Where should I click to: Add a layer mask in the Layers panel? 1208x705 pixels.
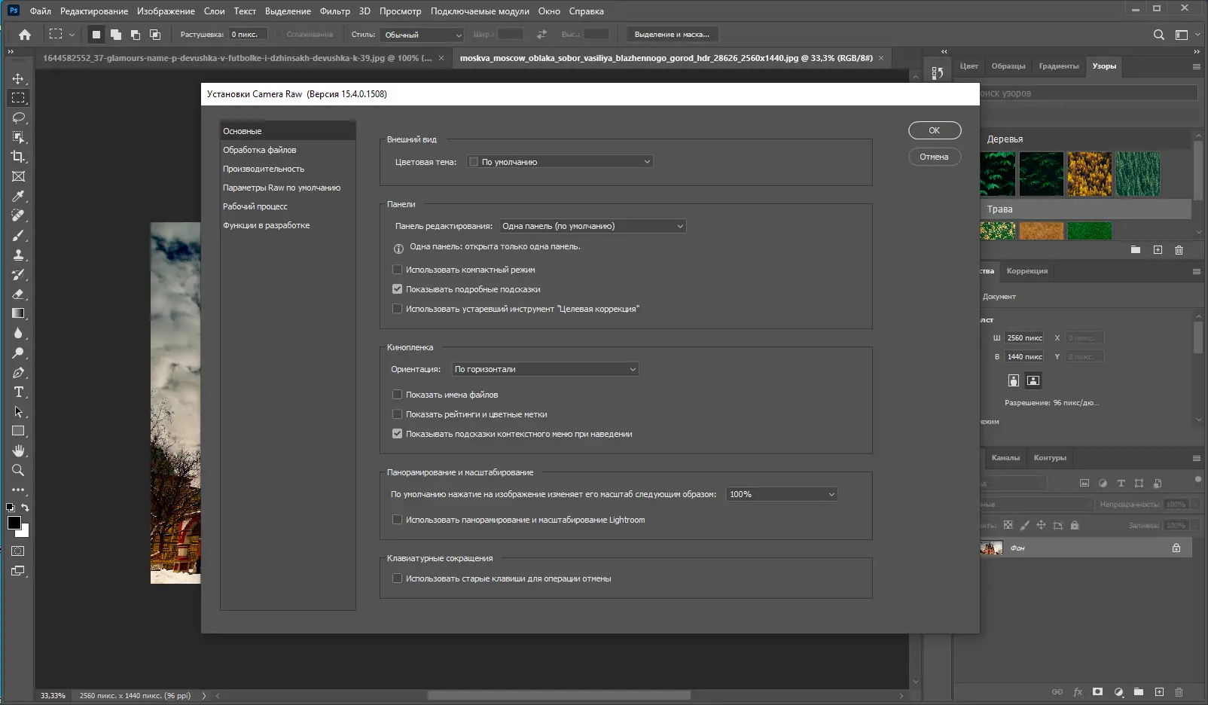pyautogui.click(x=1098, y=690)
